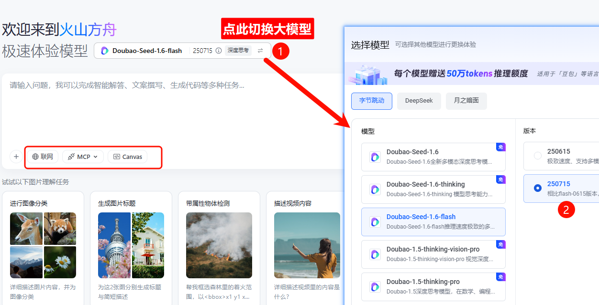Click the 版本 column heading
Image resolution: width=599 pixels, height=305 pixels.
click(x=530, y=131)
